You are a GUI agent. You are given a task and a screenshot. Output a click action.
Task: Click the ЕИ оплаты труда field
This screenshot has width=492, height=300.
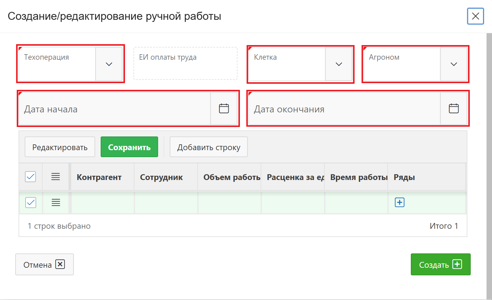point(185,63)
